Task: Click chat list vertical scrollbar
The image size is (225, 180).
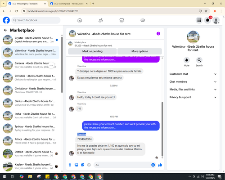Action: pyautogui.click(x=62, y=64)
